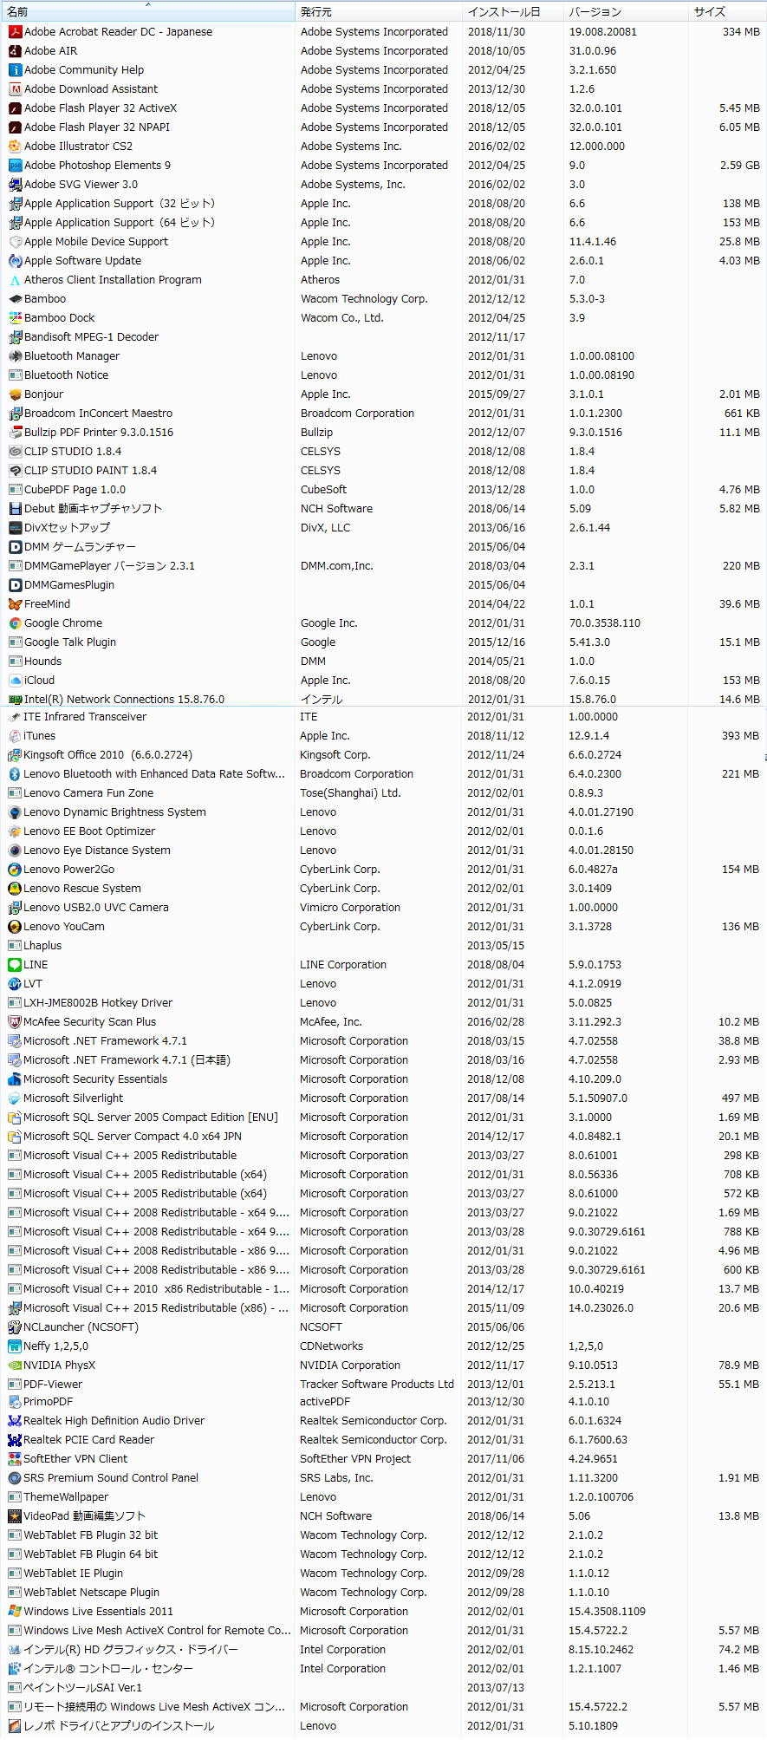The height and width of the screenshot is (1740, 767).
Task: Click the McAfee Security Scan Plus icon
Action: click(x=14, y=1021)
